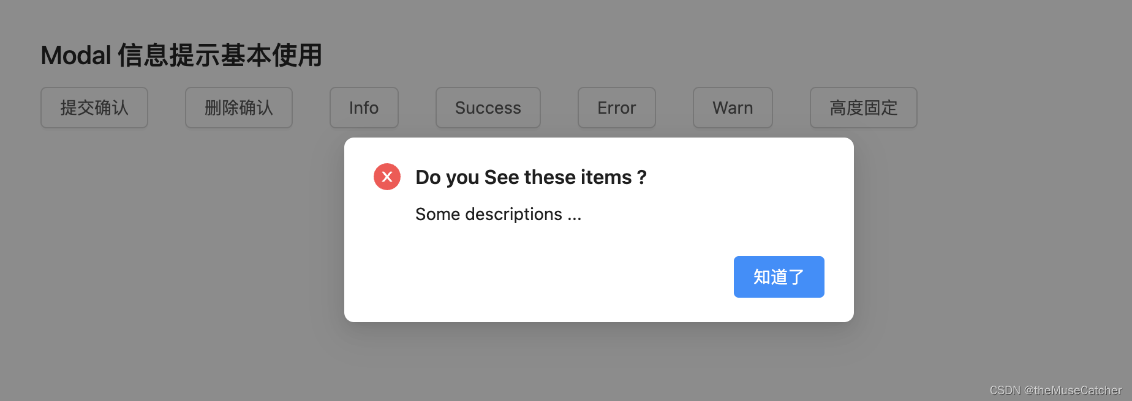The height and width of the screenshot is (401, 1132).
Task: Open the 删除确认 modal button
Action: 239,108
